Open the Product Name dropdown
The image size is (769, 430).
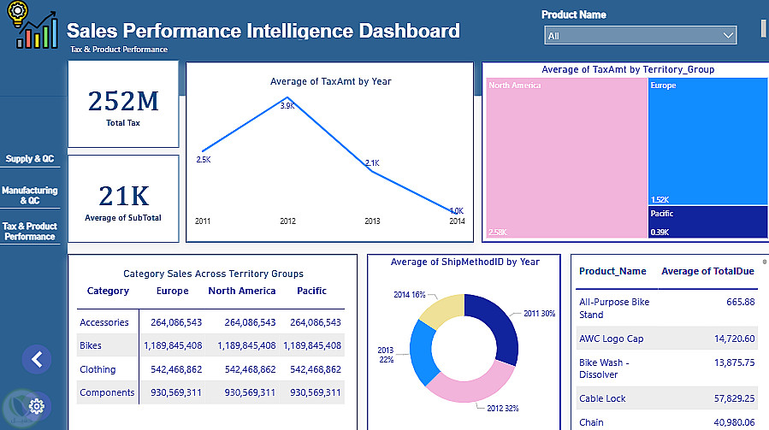pos(640,35)
